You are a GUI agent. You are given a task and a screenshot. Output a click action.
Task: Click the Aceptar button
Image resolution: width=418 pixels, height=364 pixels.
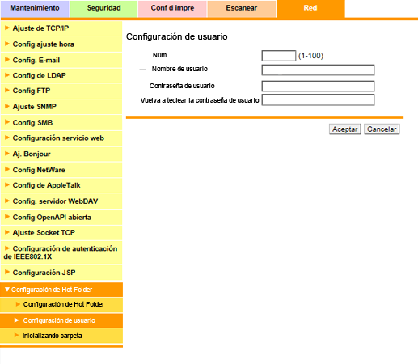point(345,129)
